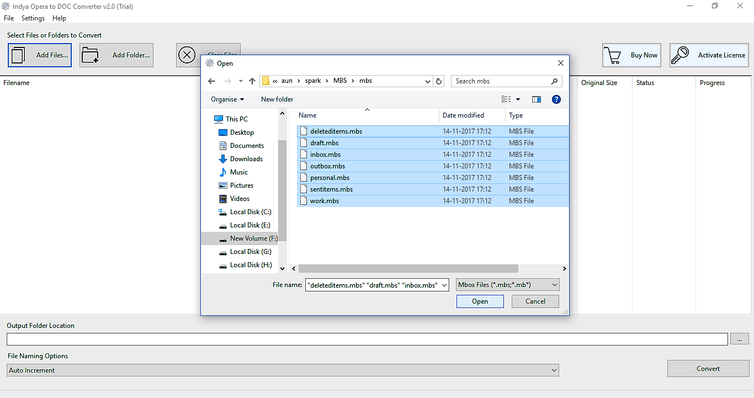Open the Buy Now shopping cart
The image size is (754, 398).
tap(631, 55)
